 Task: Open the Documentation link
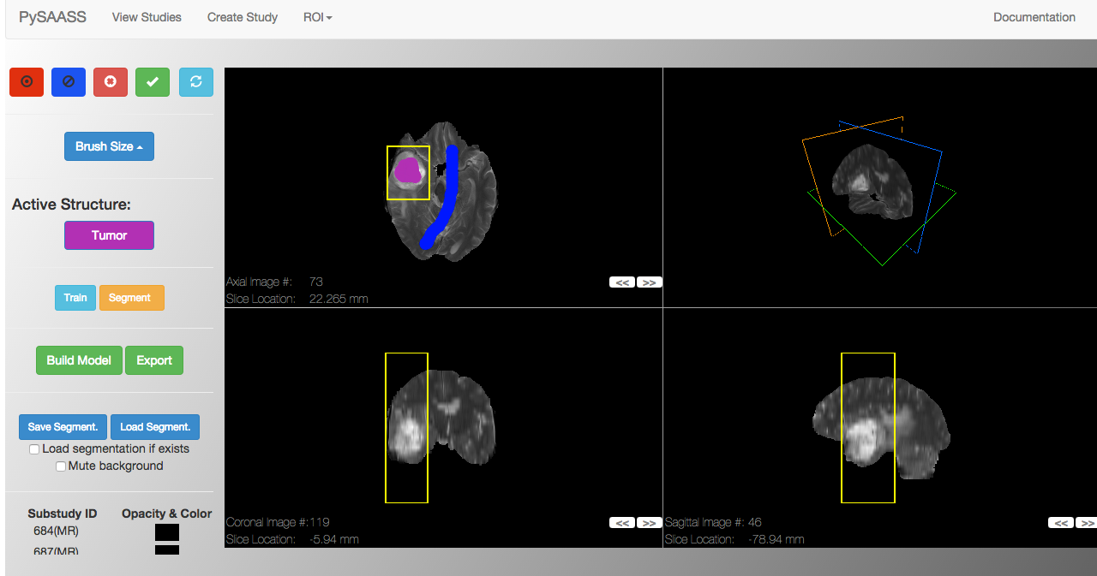pyautogui.click(x=1034, y=17)
